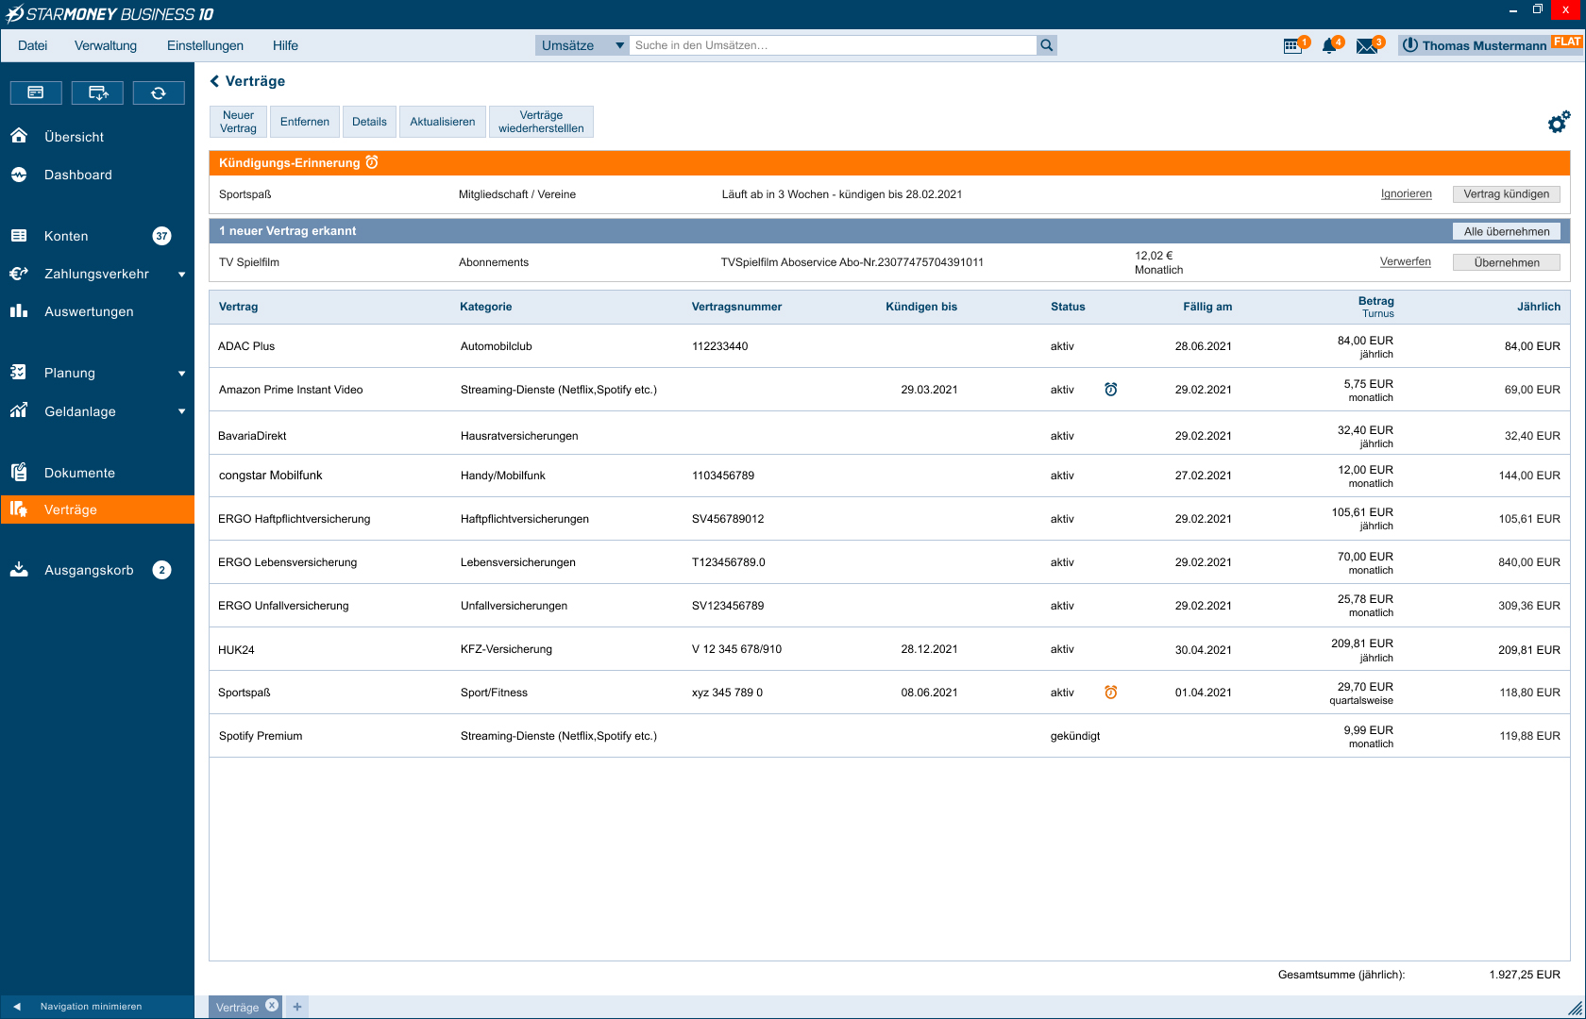Click the alarm icon in Kündigungs-Erinnerung header
This screenshot has width=1586, height=1019.
coord(372,162)
